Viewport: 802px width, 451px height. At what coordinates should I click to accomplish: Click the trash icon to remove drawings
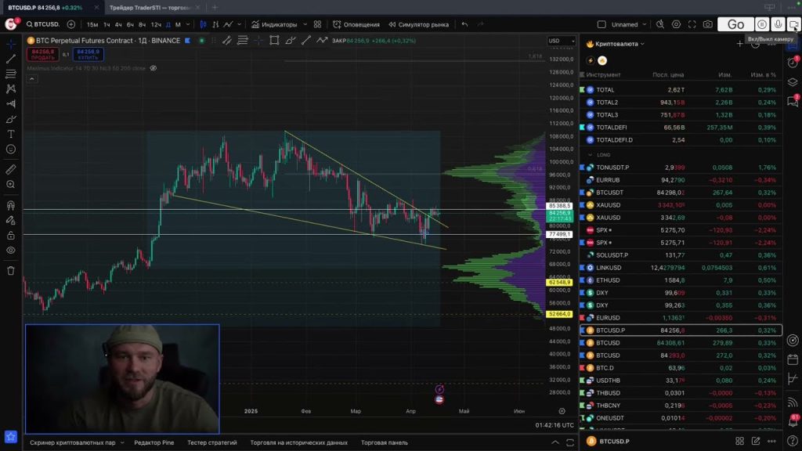coord(11,270)
